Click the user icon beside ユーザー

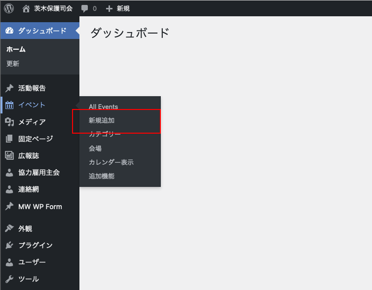pos(9,262)
